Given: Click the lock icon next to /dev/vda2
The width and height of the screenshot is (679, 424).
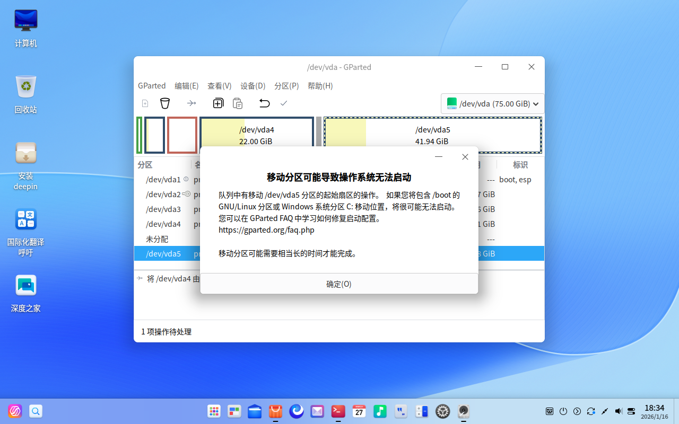Looking at the screenshot, I should point(186,194).
